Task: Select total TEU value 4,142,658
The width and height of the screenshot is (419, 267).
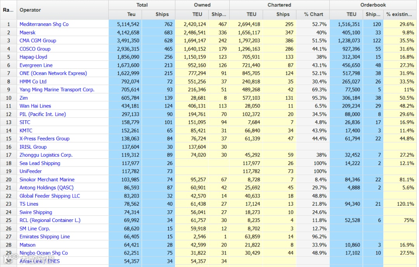Action: tap(128, 33)
